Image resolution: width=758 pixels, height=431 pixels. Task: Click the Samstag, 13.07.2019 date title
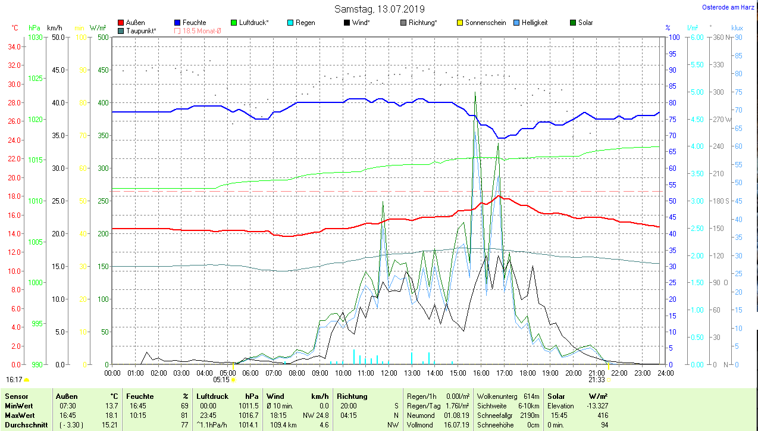coord(379,9)
